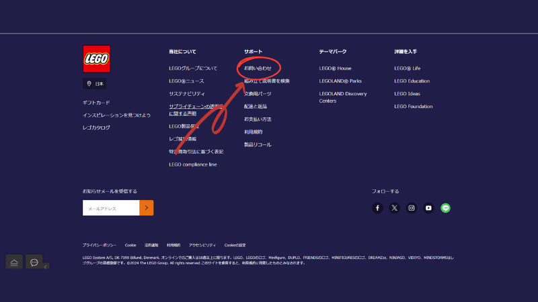Open インスピレーションを見つけよう link
Viewport: 538px width, 302px height.
tap(116, 115)
